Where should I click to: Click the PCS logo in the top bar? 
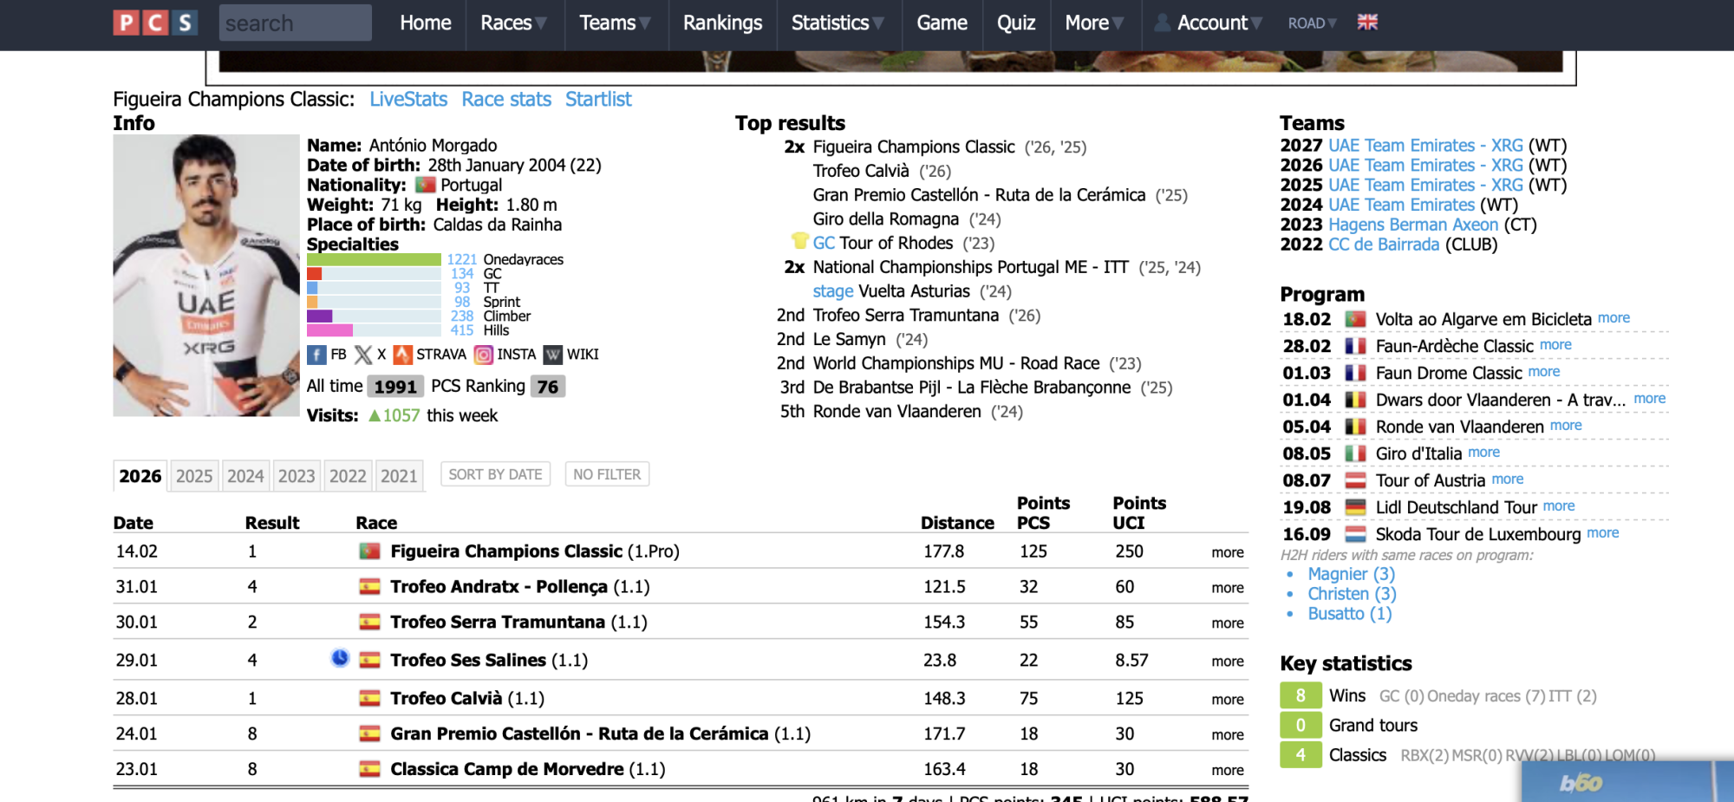[x=154, y=23]
